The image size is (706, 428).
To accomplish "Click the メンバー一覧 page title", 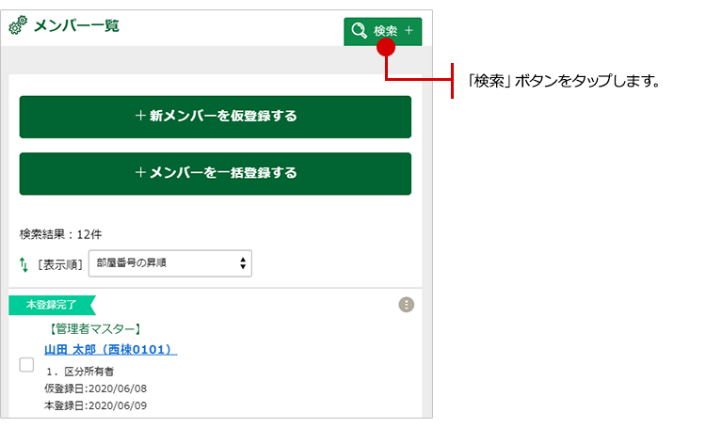I will pyautogui.click(x=75, y=27).
